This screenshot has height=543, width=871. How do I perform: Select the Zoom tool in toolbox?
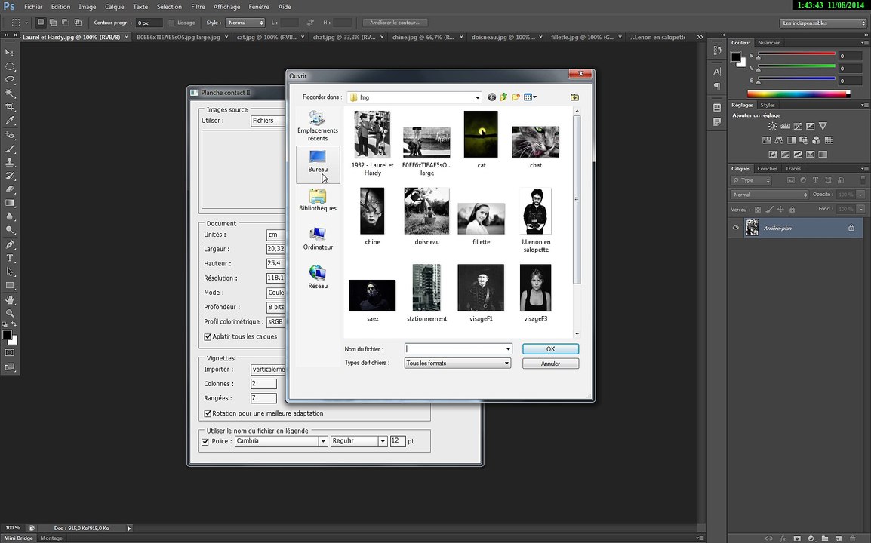10,314
